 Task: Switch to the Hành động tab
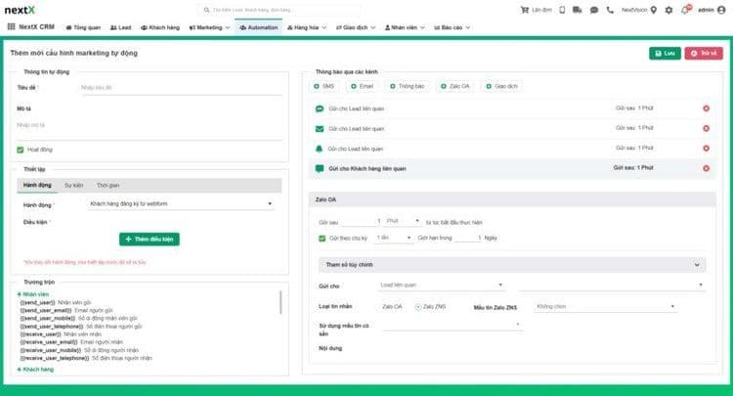pyautogui.click(x=37, y=185)
